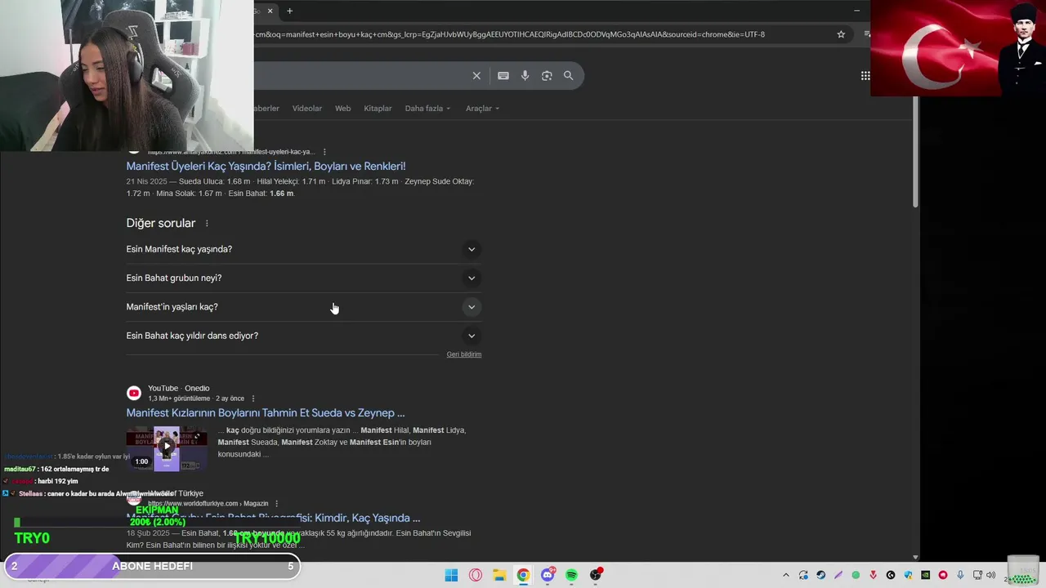Open the three-dot menu beside antalyakorfez result

(324, 152)
